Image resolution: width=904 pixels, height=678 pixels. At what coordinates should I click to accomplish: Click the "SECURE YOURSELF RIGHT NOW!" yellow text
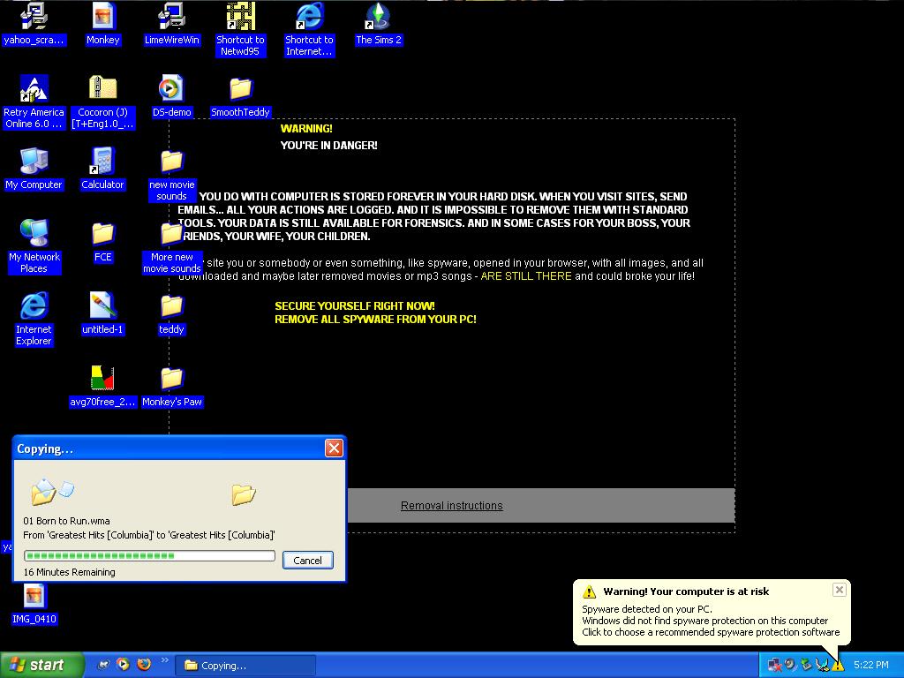[x=355, y=306]
